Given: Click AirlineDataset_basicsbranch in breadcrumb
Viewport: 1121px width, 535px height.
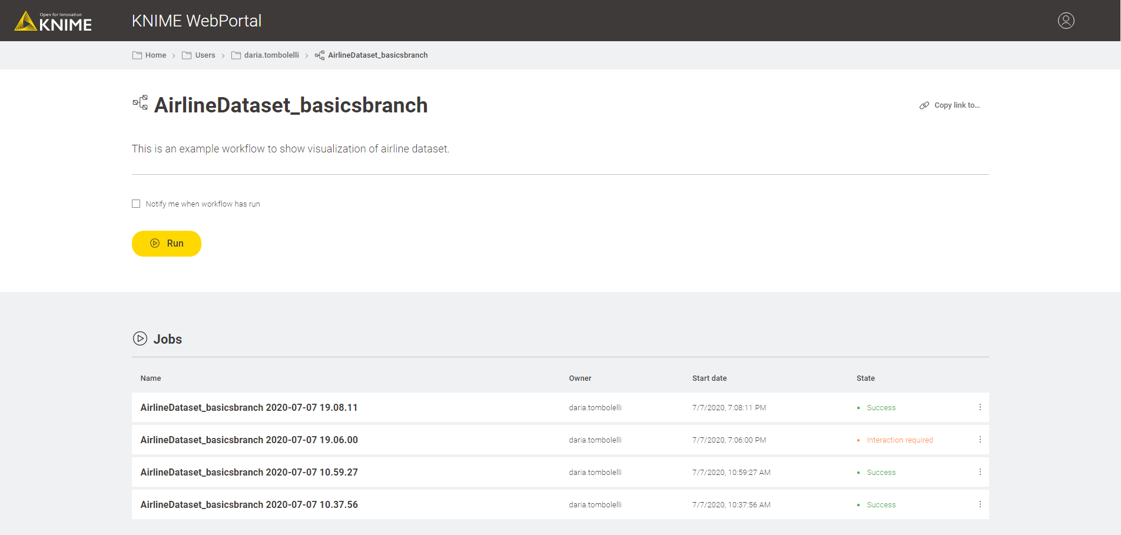Looking at the screenshot, I should tap(378, 55).
